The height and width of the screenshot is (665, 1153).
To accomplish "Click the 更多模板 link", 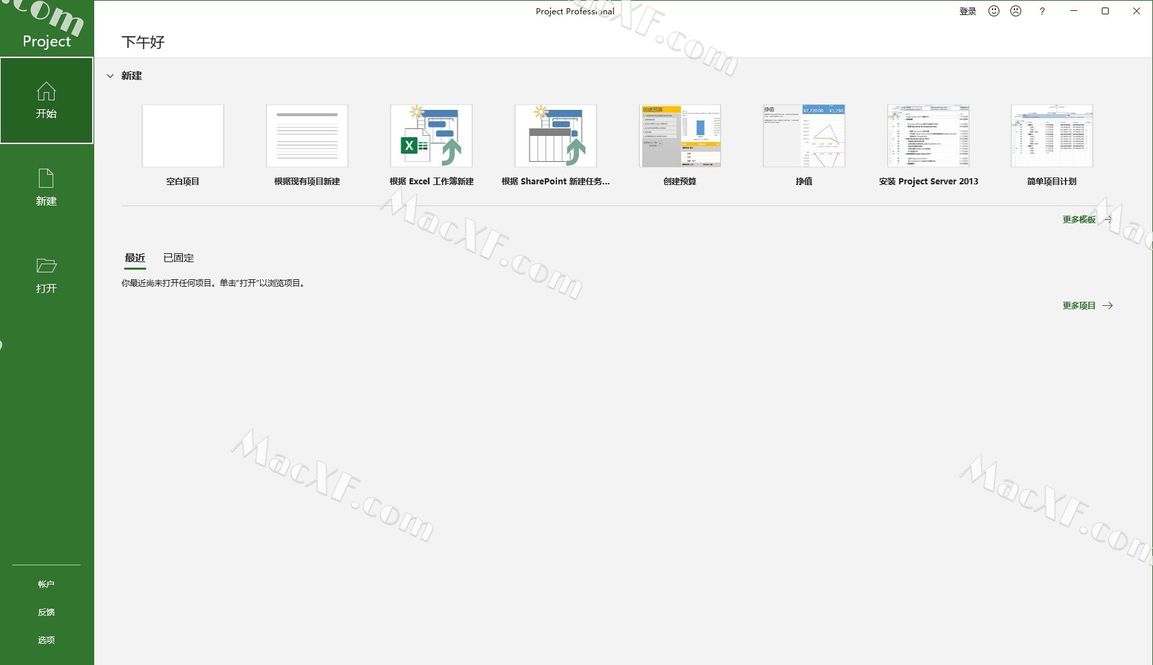I will pos(1087,219).
